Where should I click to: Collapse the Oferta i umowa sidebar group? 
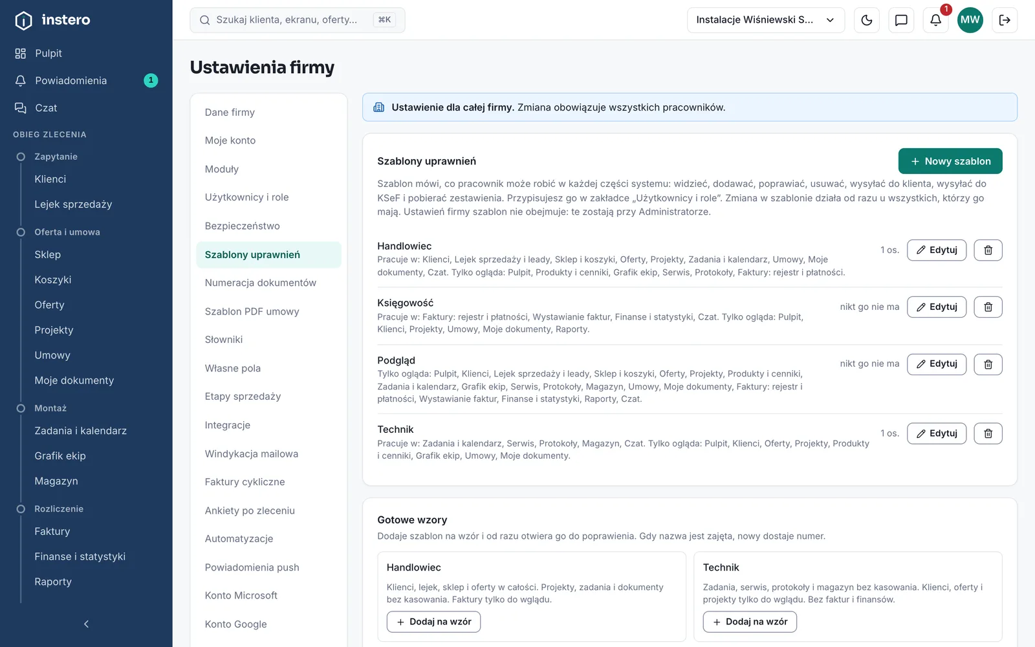click(67, 232)
